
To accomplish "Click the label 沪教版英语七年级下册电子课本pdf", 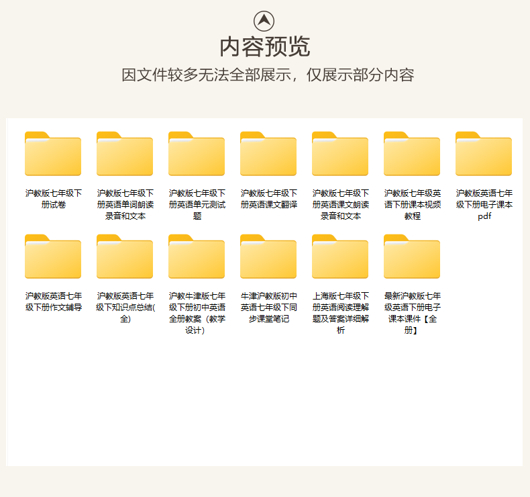I will coord(484,205).
